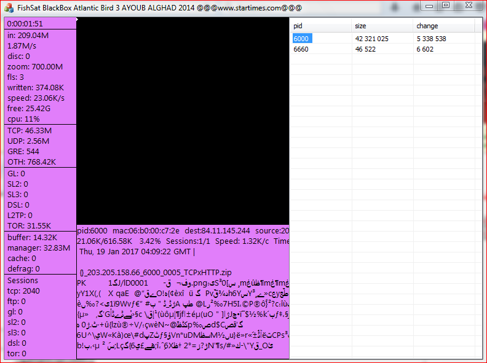Click the change value 6 602
487x363 pixels.
click(425, 49)
